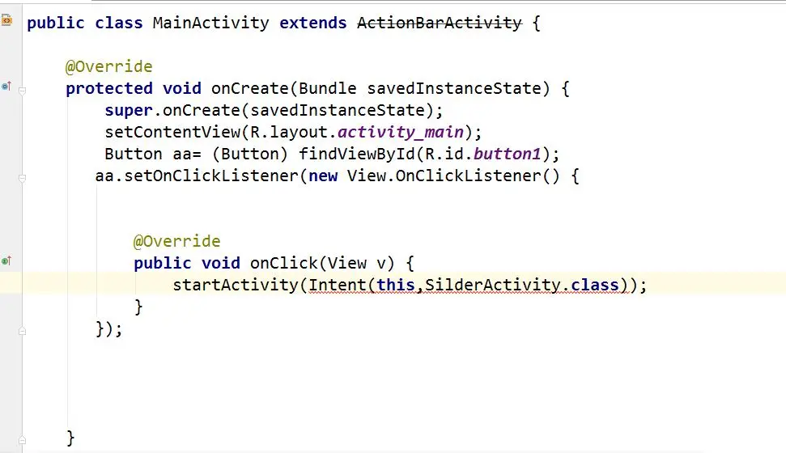Viewport: 786px width, 453px height.
Task: Click fold end marker at onCreate closing brace
Action: click(x=22, y=440)
